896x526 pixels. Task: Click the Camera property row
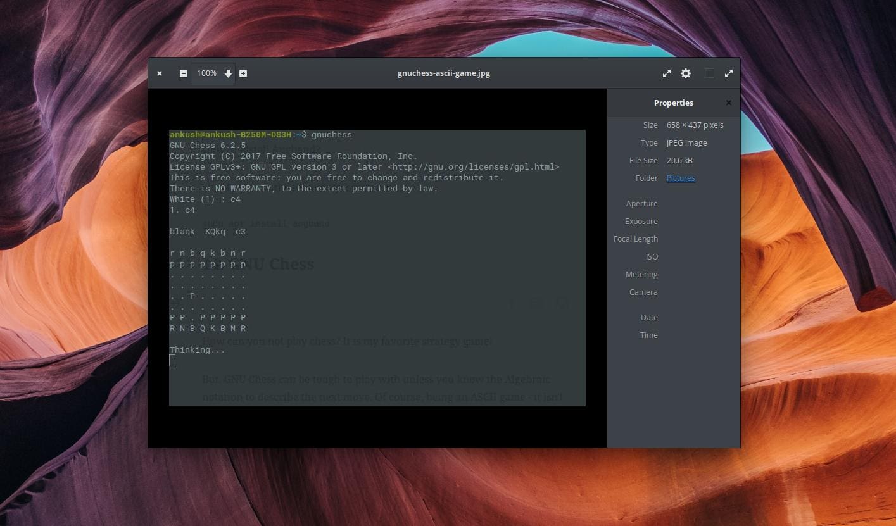pos(643,292)
